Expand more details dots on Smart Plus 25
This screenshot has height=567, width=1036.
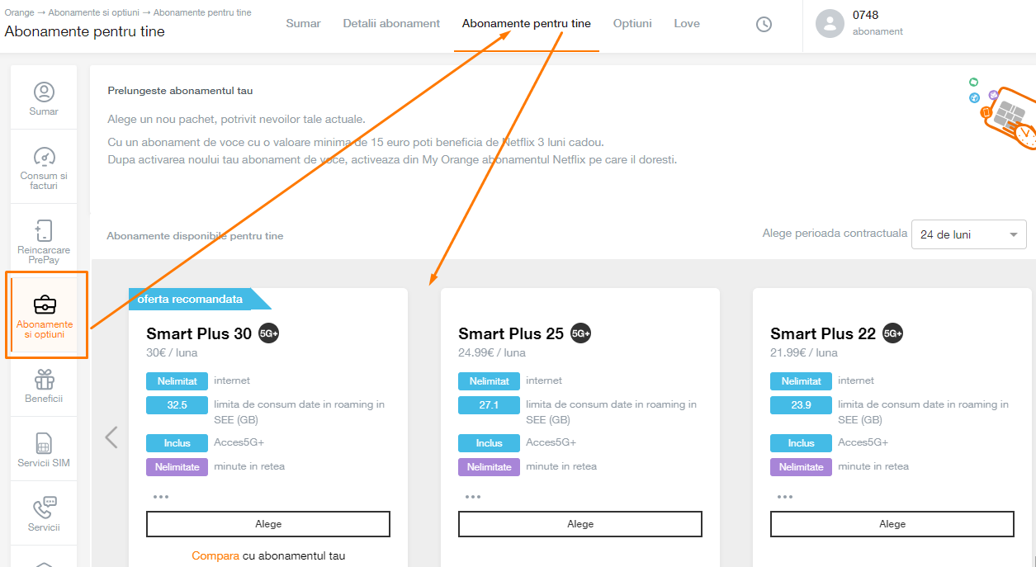click(x=473, y=497)
